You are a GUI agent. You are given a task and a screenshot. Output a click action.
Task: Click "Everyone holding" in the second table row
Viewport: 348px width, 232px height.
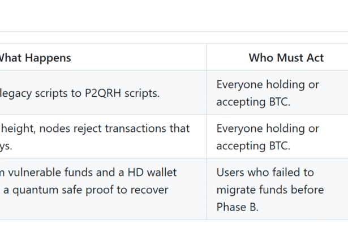[x=268, y=128]
